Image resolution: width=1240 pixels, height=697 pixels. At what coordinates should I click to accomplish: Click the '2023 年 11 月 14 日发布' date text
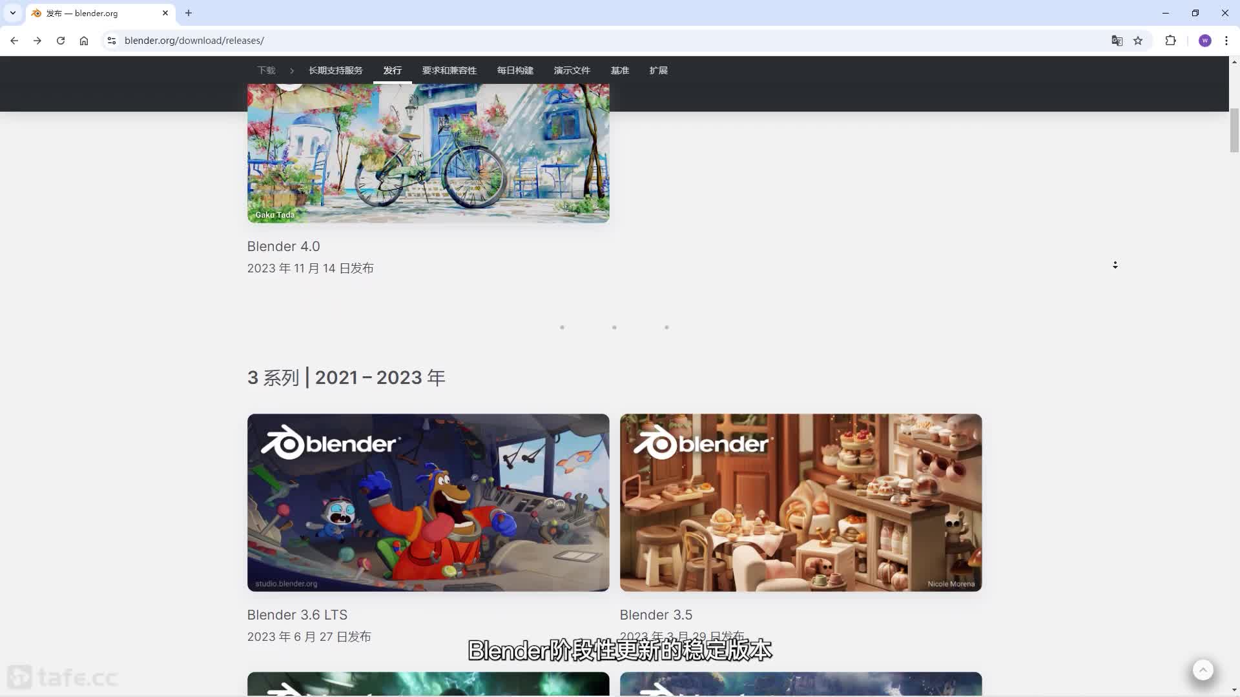click(310, 268)
